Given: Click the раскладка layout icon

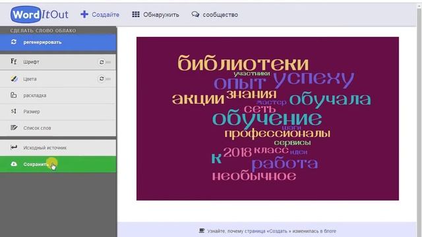Looking at the screenshot, I should 14,95.
